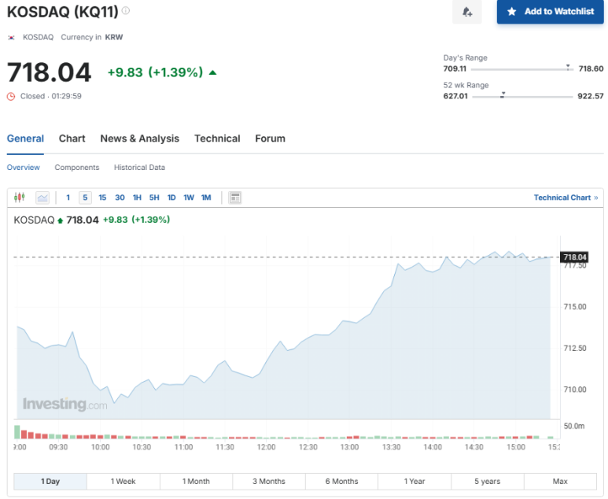View the Historical Data sub-tab
This screenshot has width=608, height=499.
click(139, 167)
